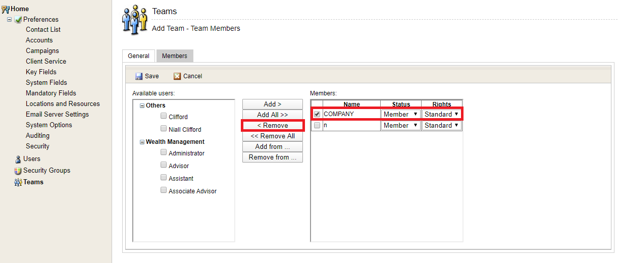The height and width of the screenshot is (263, 618).
Task: Click the Preferences checkmark icon
Action: (18, 20)
